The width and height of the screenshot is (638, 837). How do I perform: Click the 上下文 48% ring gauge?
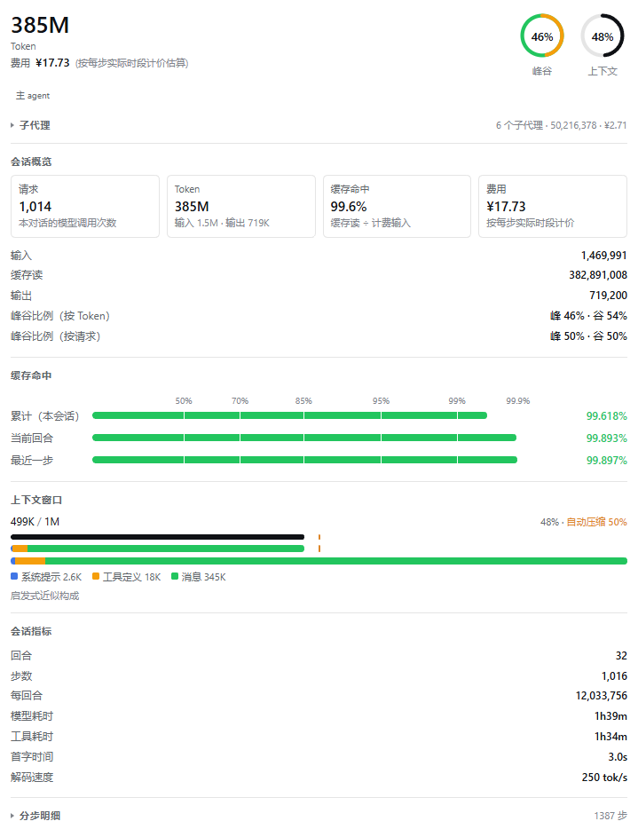pyautogui.click(x=603, y=36)
